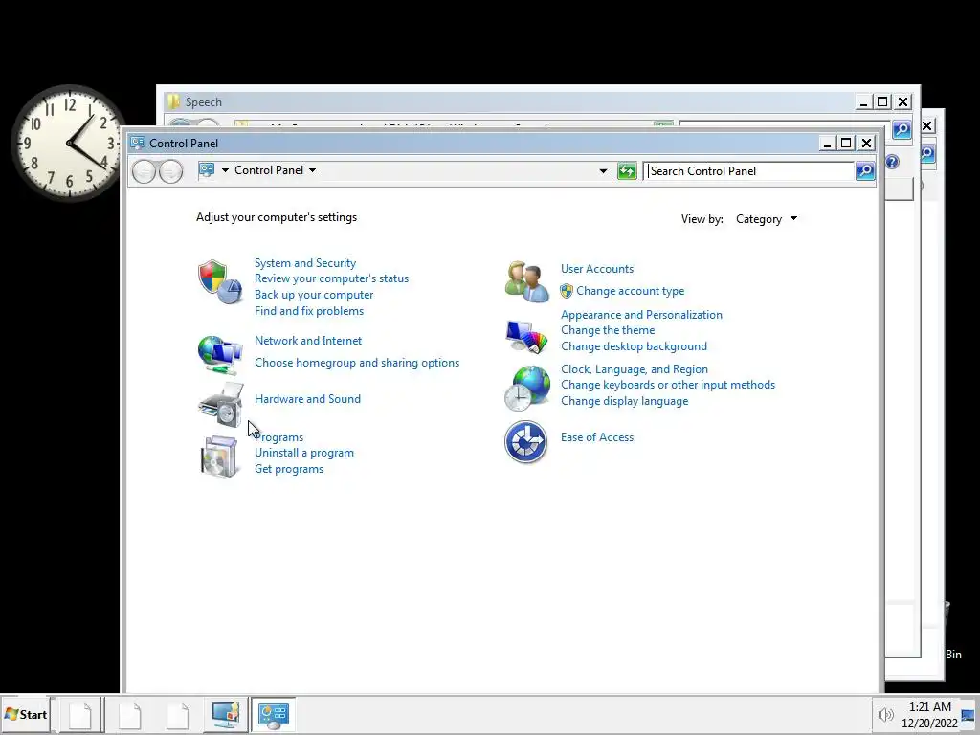The width and height of the screenshot is (980, 735).
Task: Open the User Accounts people icon
Action: tap(527, 281)
